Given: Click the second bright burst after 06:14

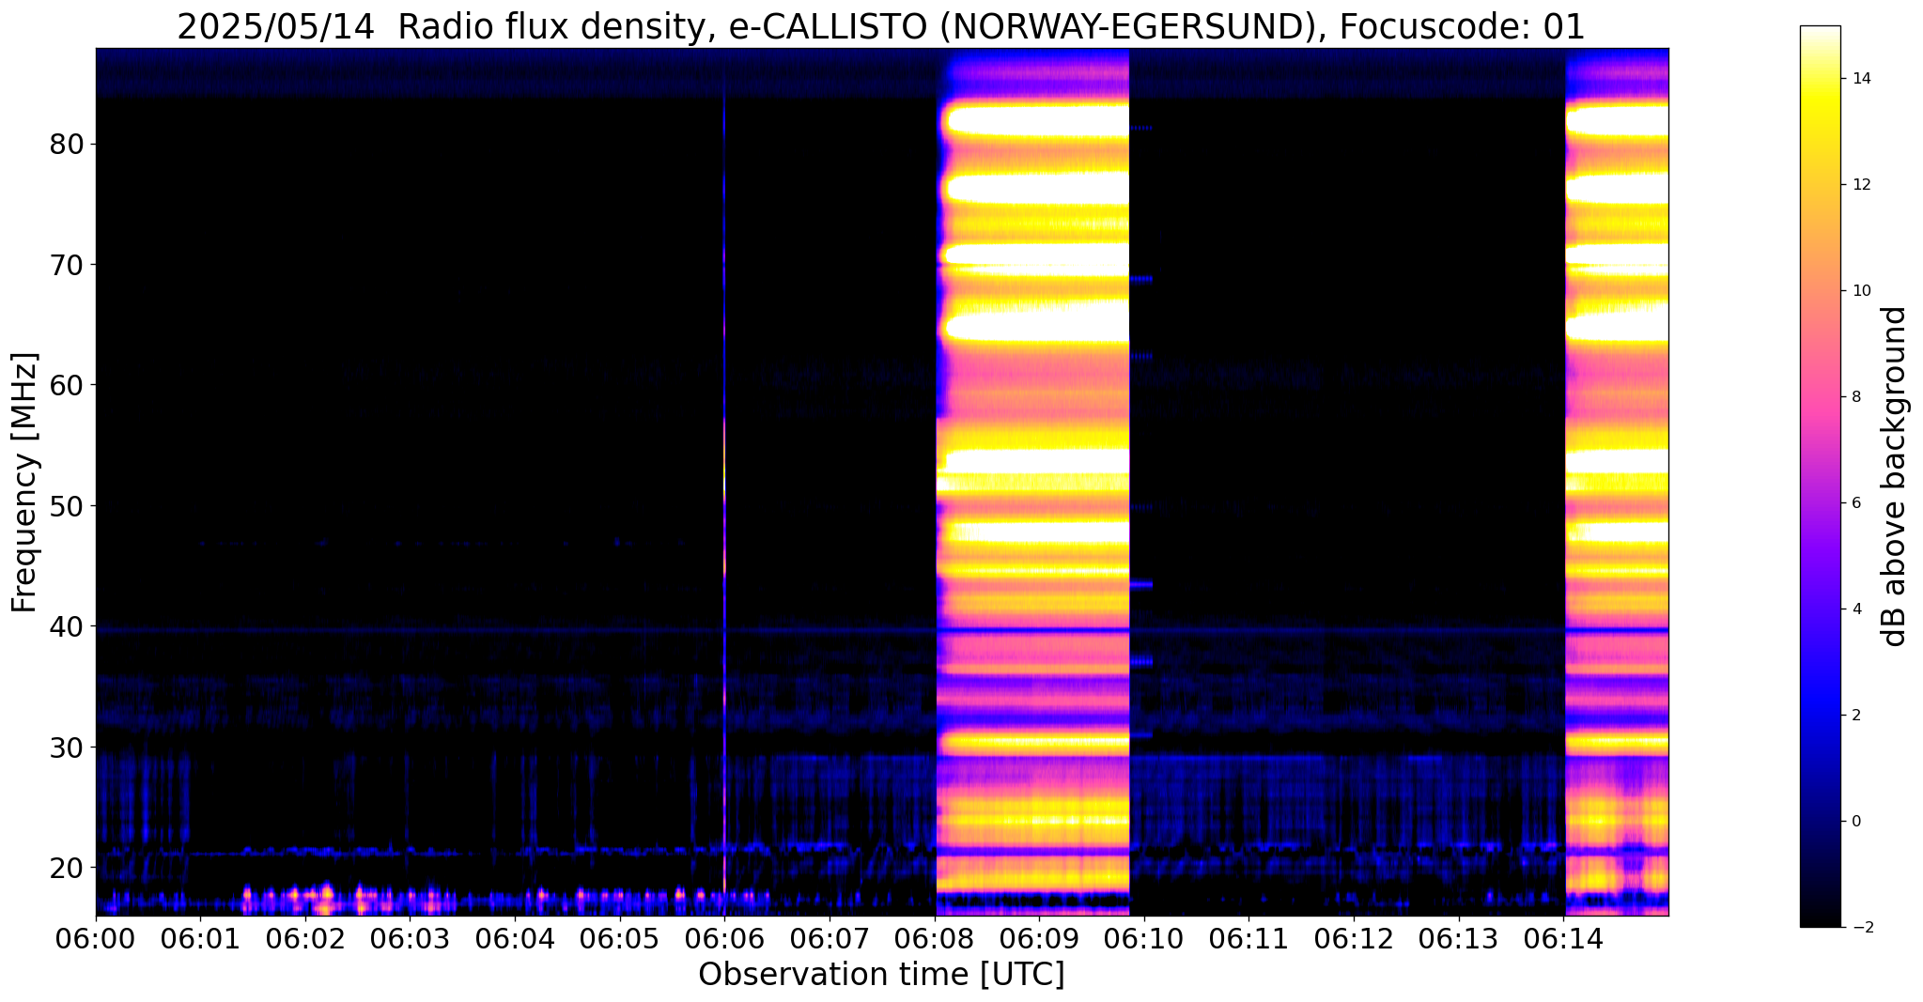Looking at the screenshot, I should pos(1617,482).
